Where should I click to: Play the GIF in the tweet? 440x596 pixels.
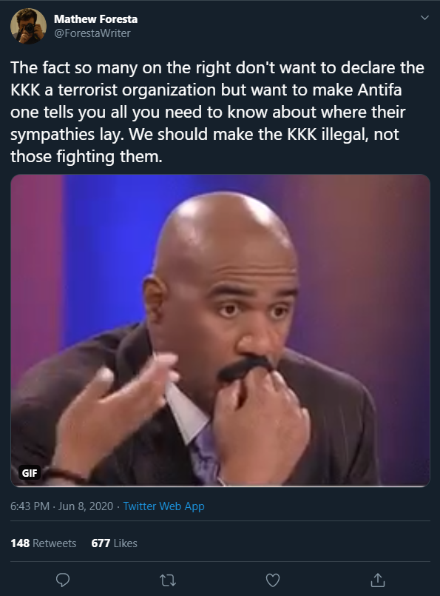[220, 330]
